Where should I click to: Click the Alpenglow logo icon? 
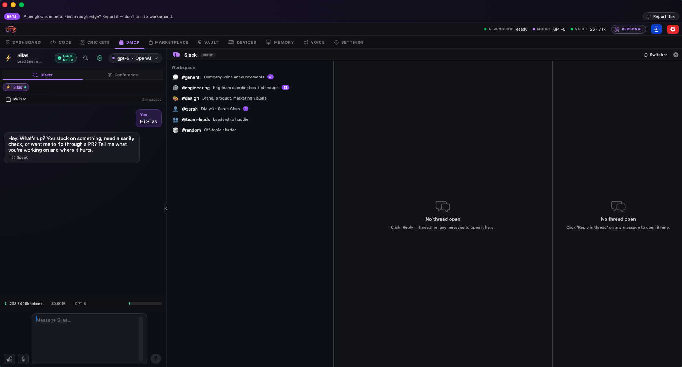11,29
